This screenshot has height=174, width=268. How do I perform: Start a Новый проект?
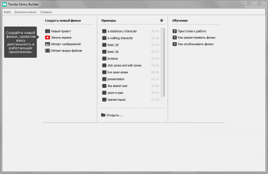coord(61,31)
